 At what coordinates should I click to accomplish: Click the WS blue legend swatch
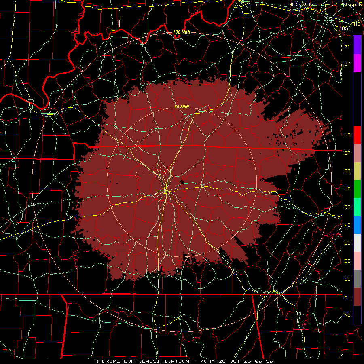point(357,225)
